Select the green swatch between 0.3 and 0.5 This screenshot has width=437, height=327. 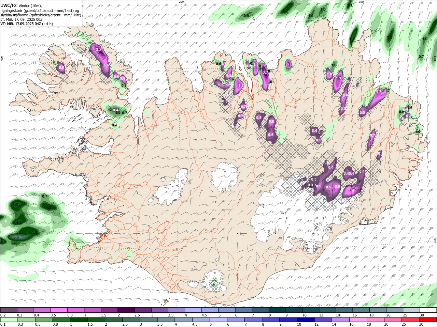point(26,320)
